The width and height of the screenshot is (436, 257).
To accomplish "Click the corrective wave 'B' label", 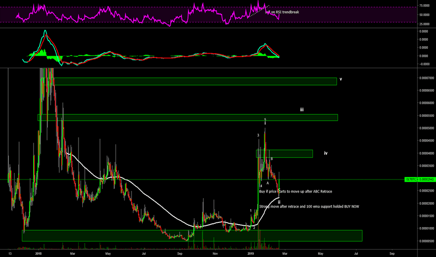I will click(x=272, y=159).
